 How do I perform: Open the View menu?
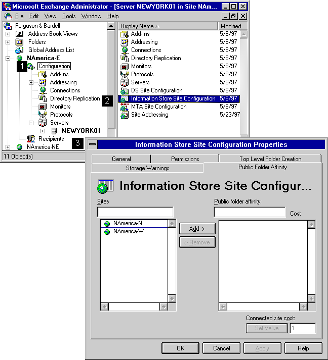click(50, 16)
